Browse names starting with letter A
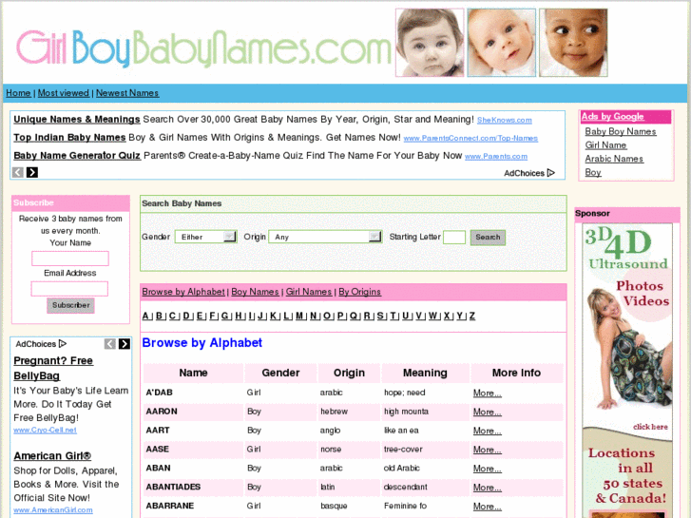The width and height of the screenshot is (691, 518). [x=145, y=316]
